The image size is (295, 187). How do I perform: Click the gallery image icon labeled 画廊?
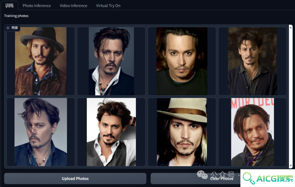[x=8, y=28]
